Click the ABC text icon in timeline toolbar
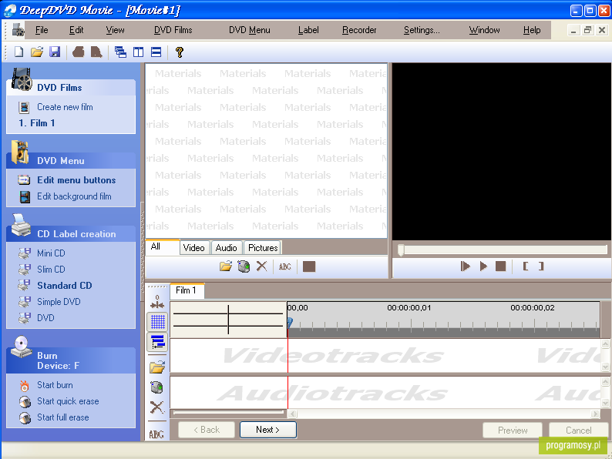The image size is (612, 459). 156,434
